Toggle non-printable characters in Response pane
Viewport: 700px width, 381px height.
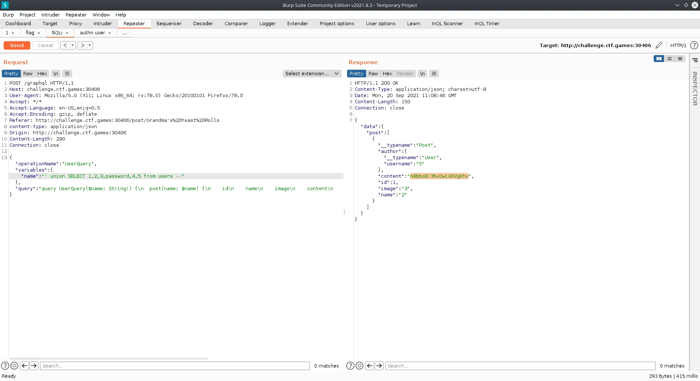click(x=422, y=73)
